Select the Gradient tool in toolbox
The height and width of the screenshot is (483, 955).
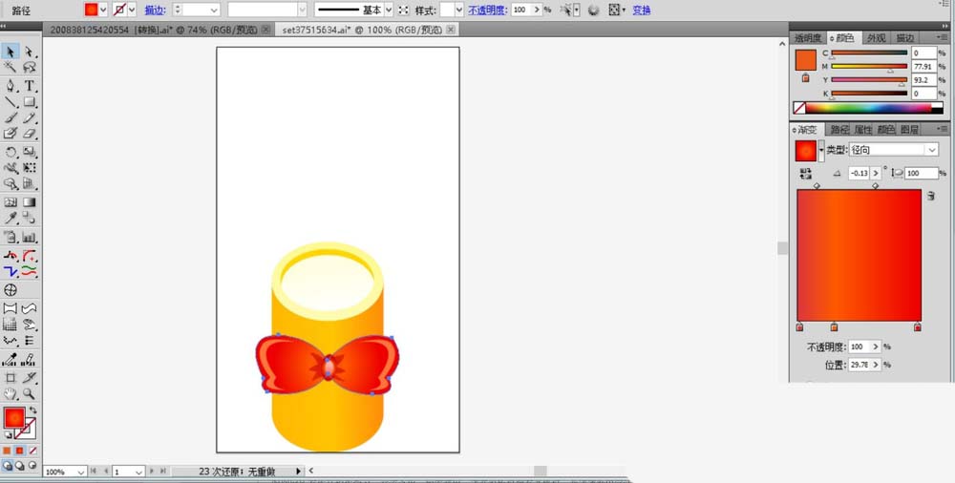(29, 202)
